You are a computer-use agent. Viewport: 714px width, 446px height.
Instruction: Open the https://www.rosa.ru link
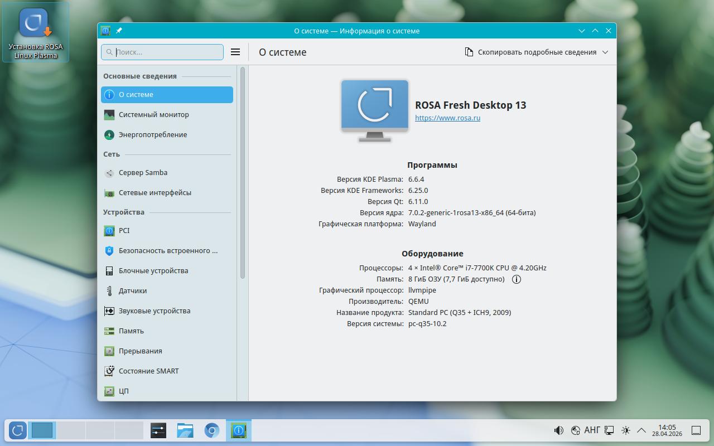click(x=447, y=118)
